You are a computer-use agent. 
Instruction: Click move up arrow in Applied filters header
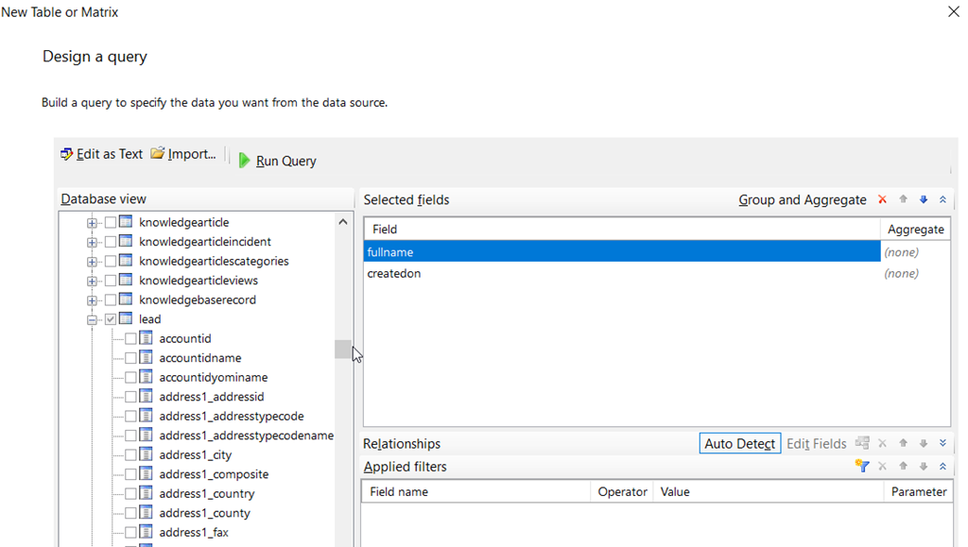903,466
